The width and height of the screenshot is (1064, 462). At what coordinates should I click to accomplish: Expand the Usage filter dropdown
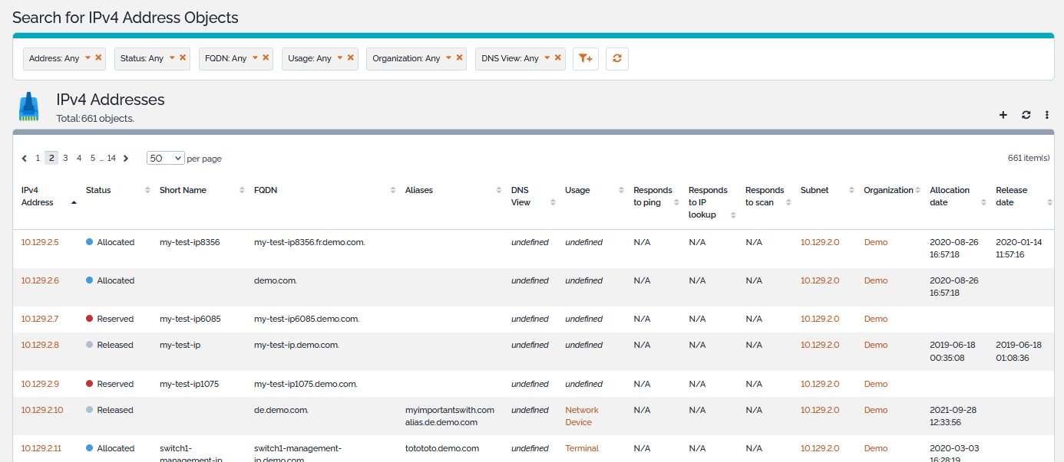click(x=340, y=57)
